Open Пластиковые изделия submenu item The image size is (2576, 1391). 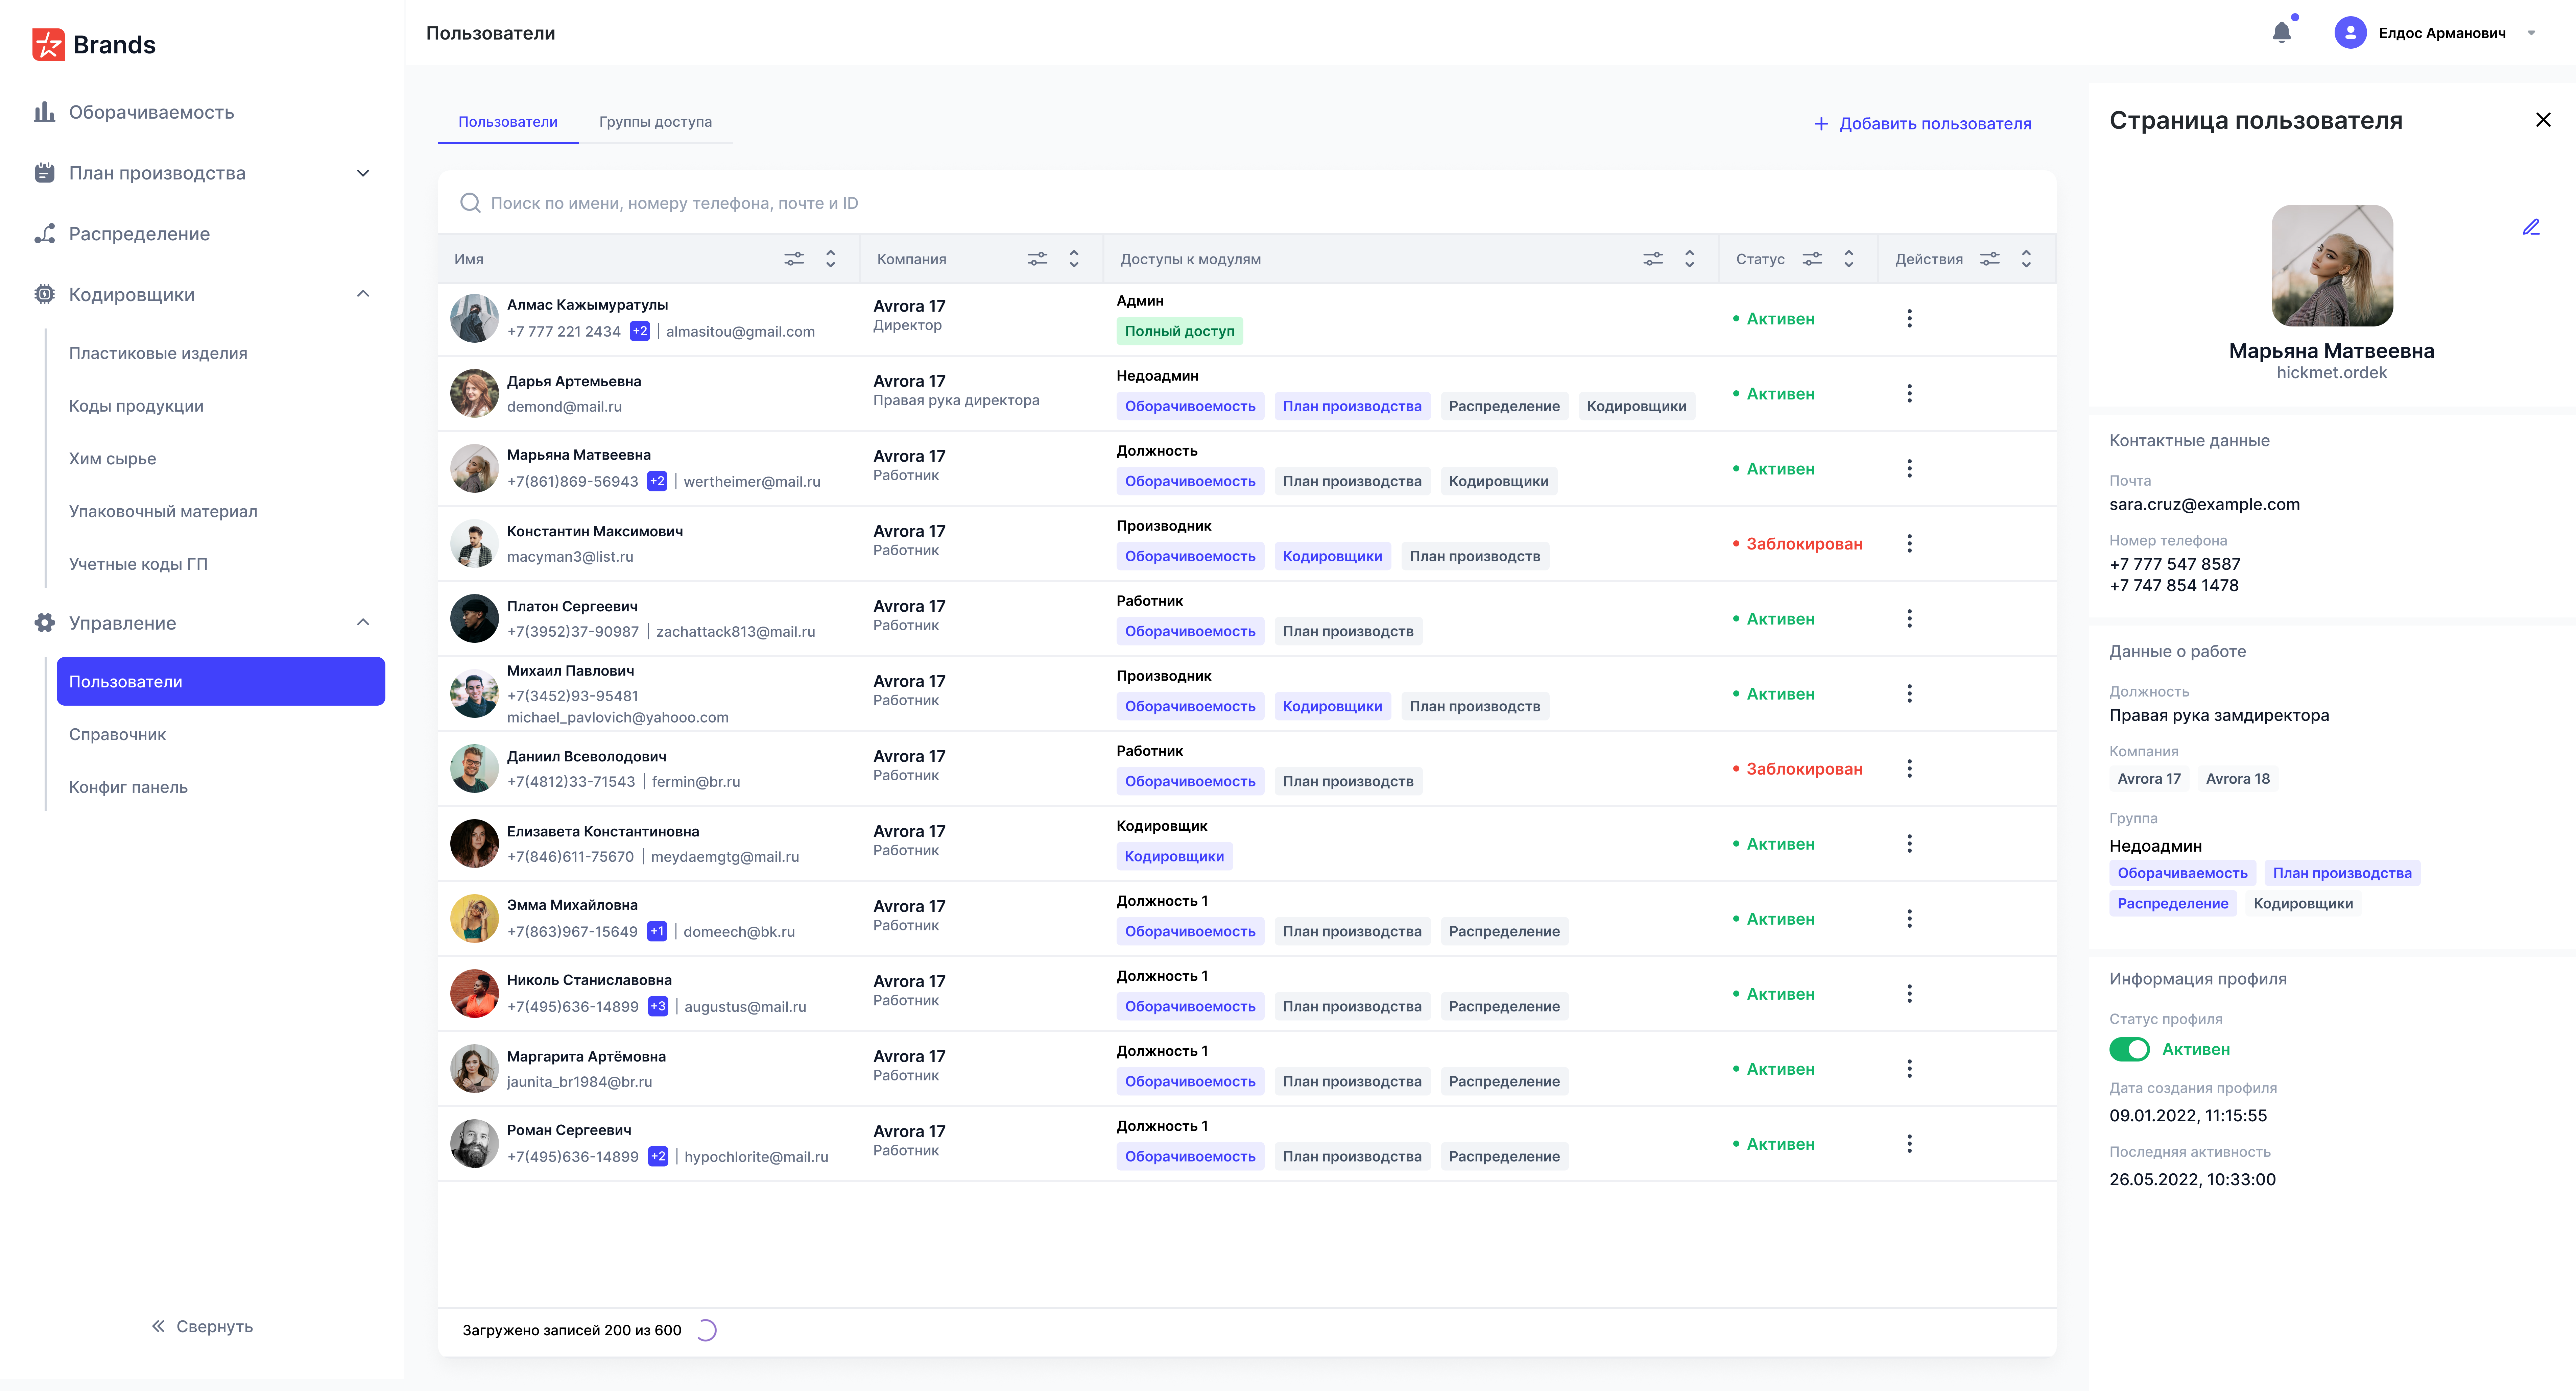tap(158, 353)
